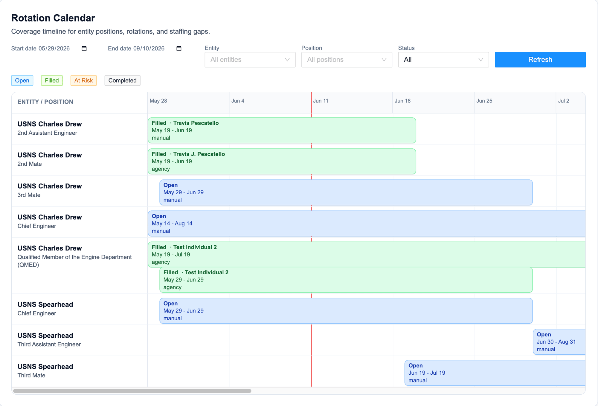Open the End date calendar picker icon
The width and height of the screenshot is (598, 406).
coord(179,48)
